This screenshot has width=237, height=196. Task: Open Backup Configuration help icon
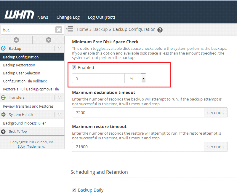160,30
